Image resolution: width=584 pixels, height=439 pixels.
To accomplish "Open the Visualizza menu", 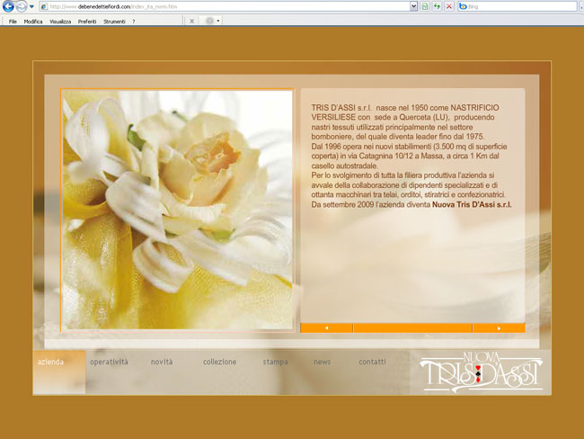I will [x=60, y=22].
